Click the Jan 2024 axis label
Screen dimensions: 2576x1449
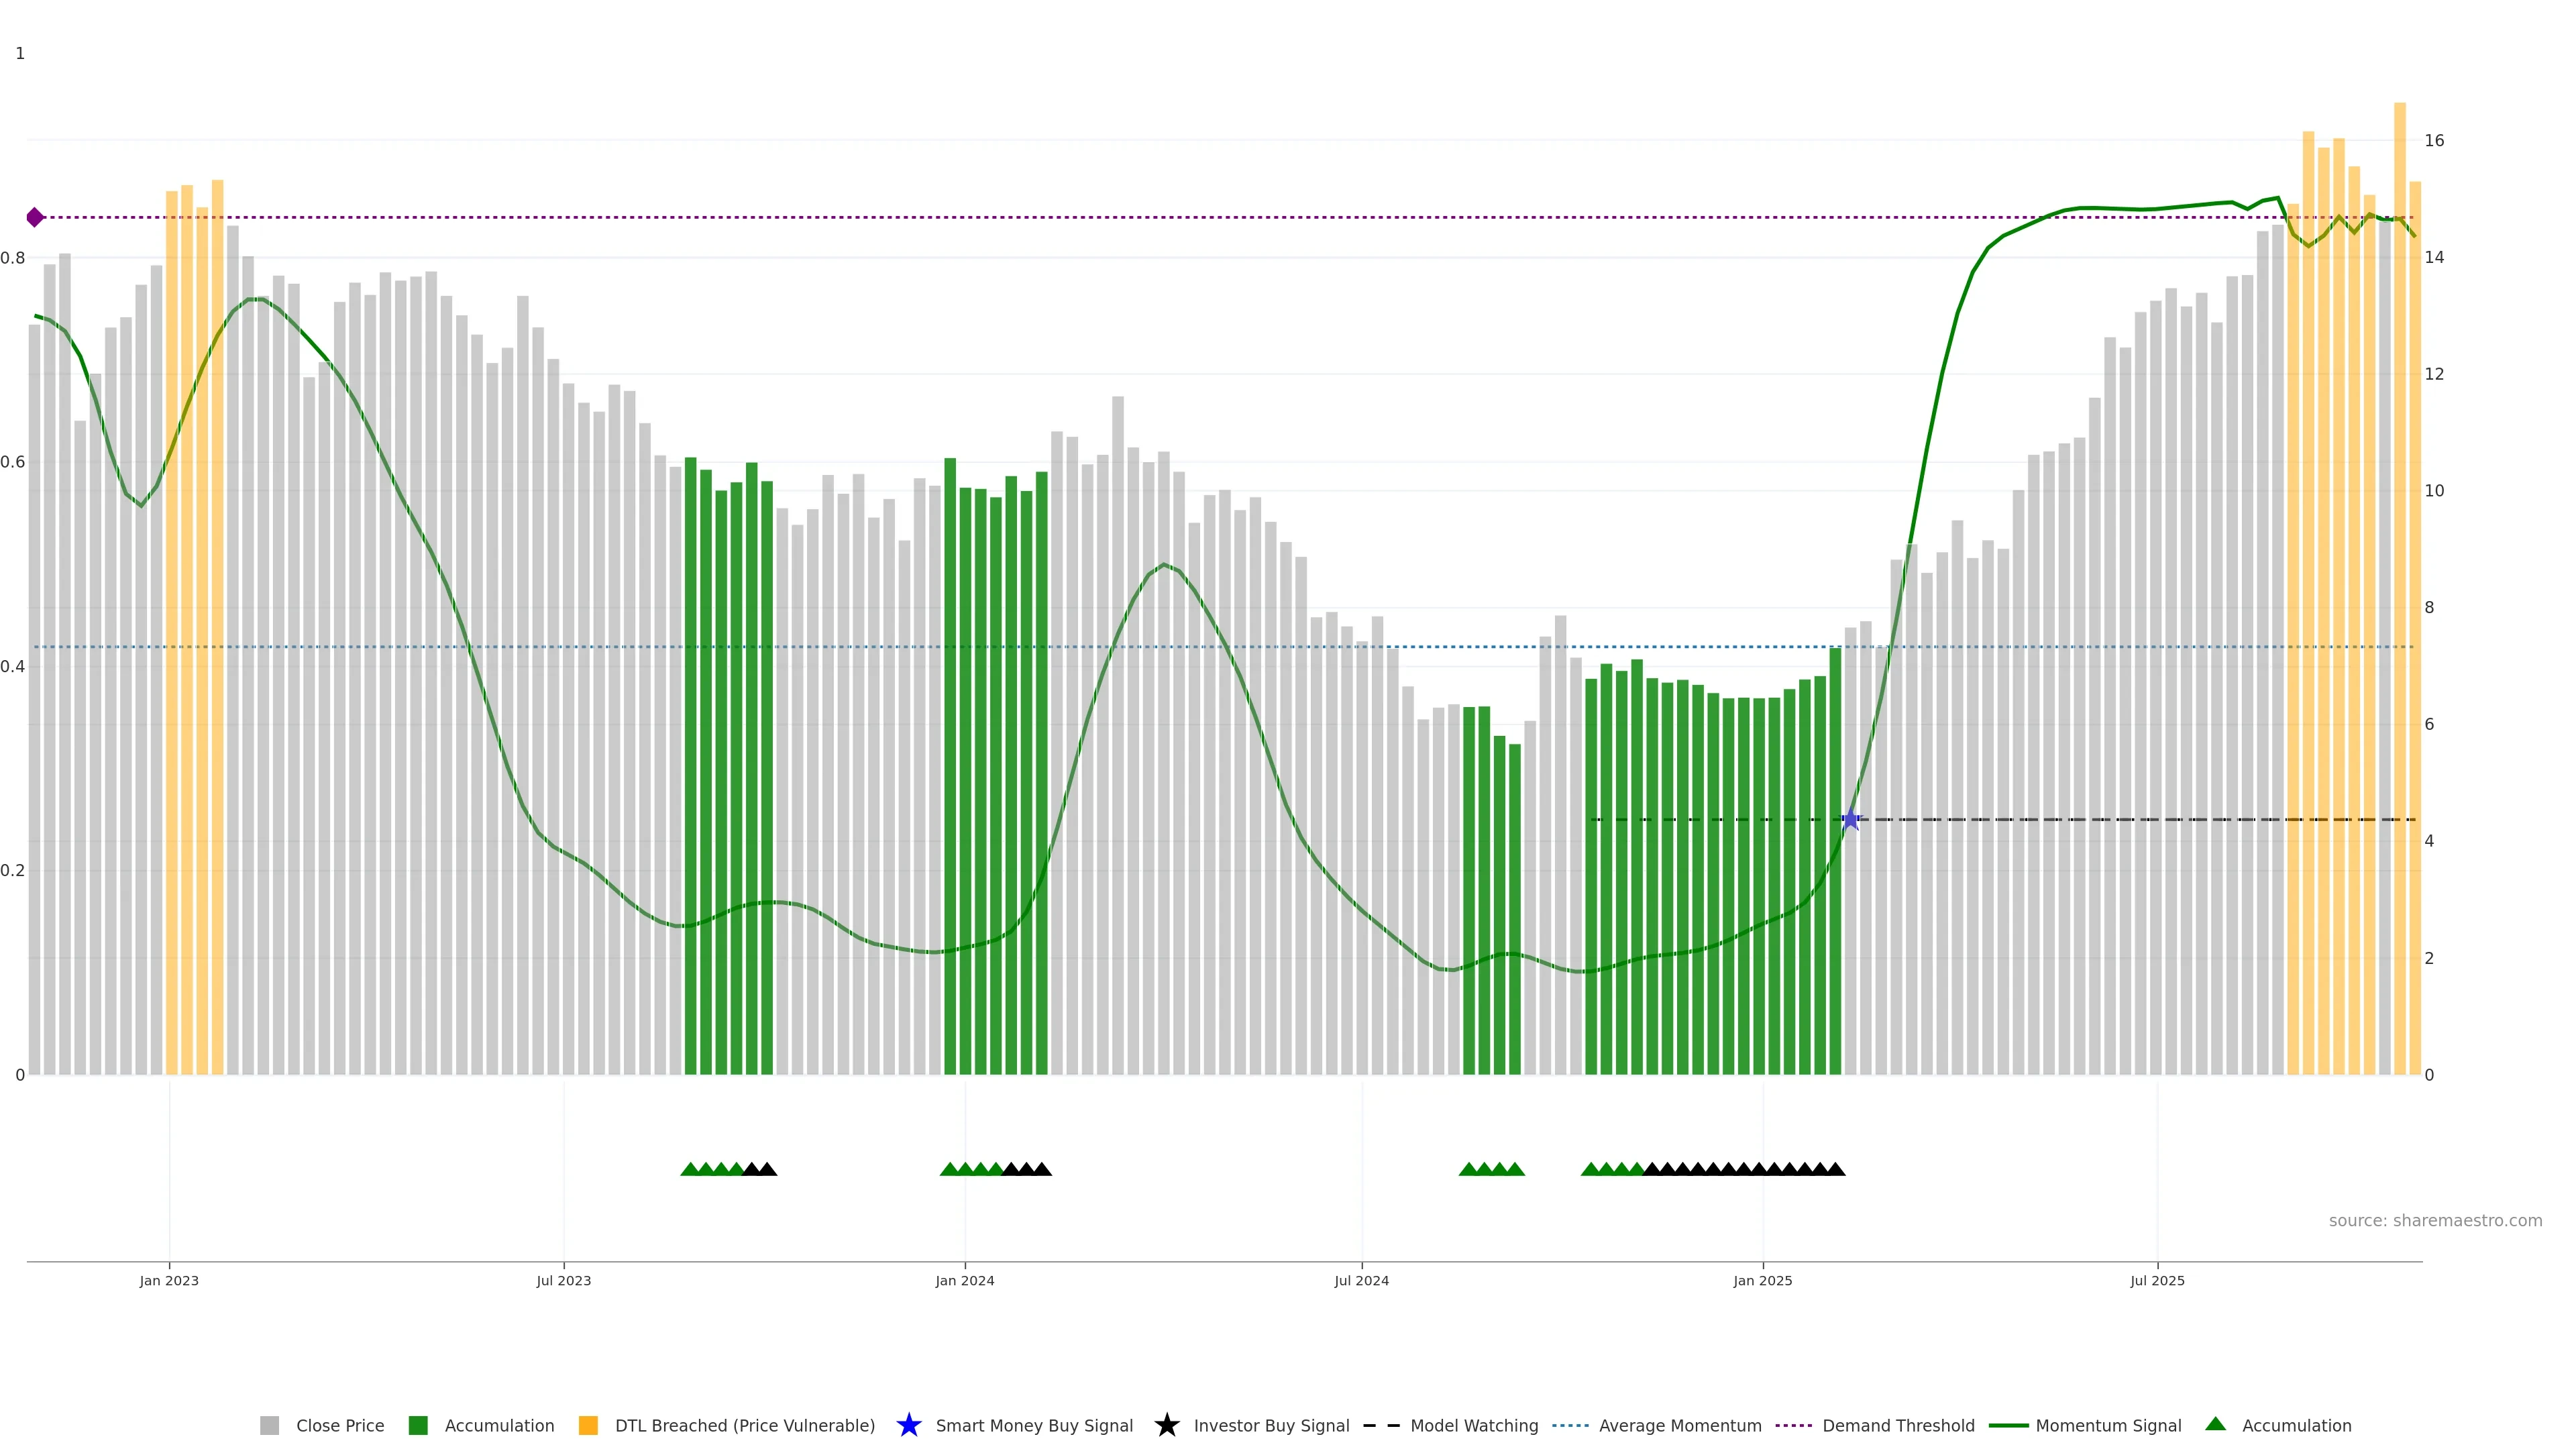click(964, 1280)
